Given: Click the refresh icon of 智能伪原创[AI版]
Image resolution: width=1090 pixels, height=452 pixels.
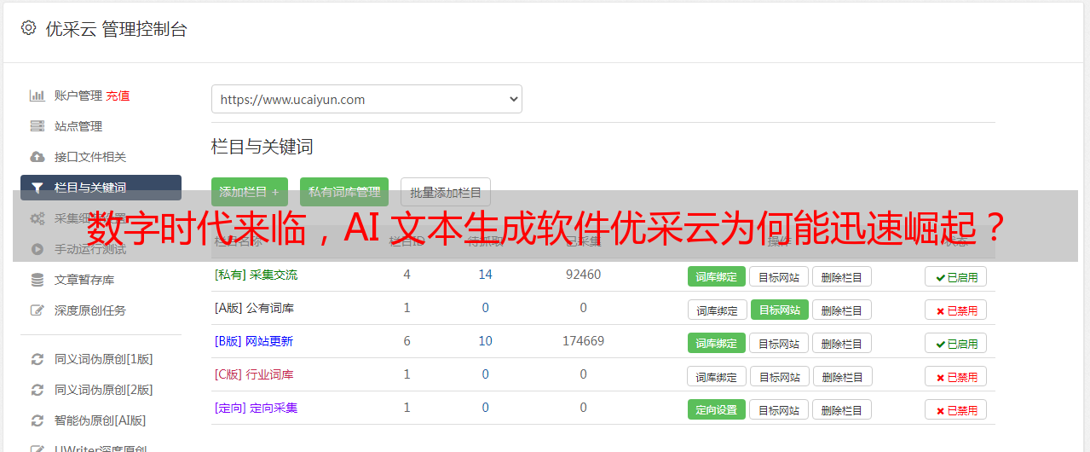Looking at the screenshot, I should (37, 420).
